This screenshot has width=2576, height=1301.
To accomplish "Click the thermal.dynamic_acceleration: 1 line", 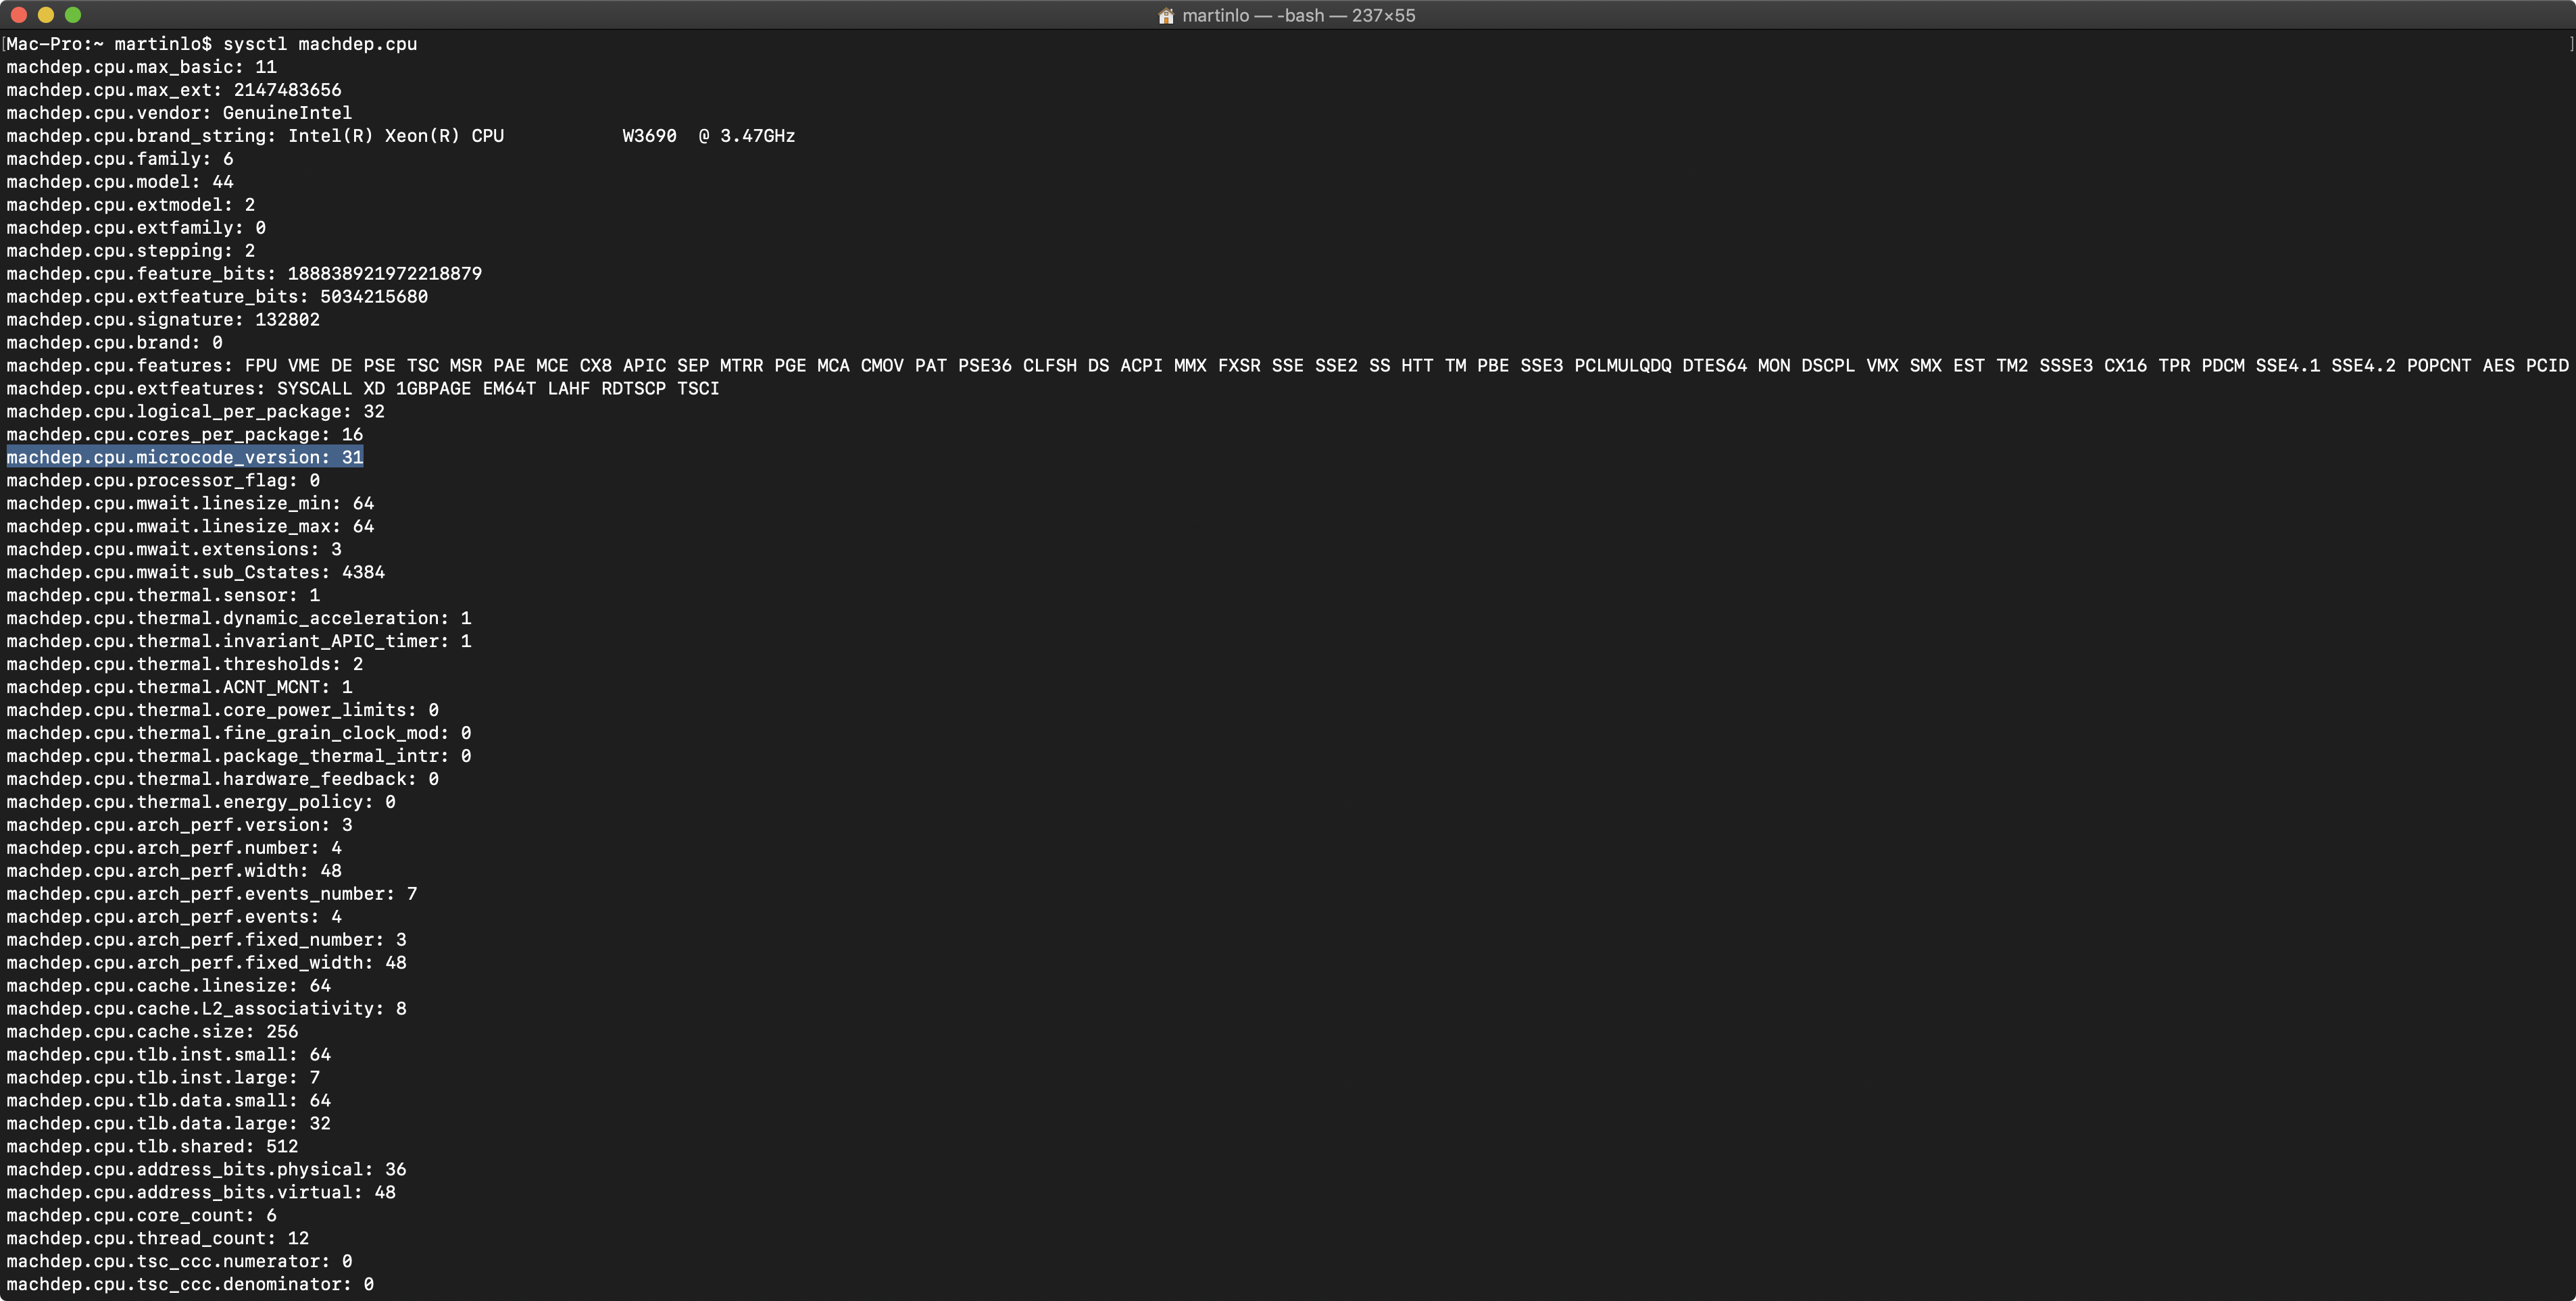I will [x=239, y=619].
